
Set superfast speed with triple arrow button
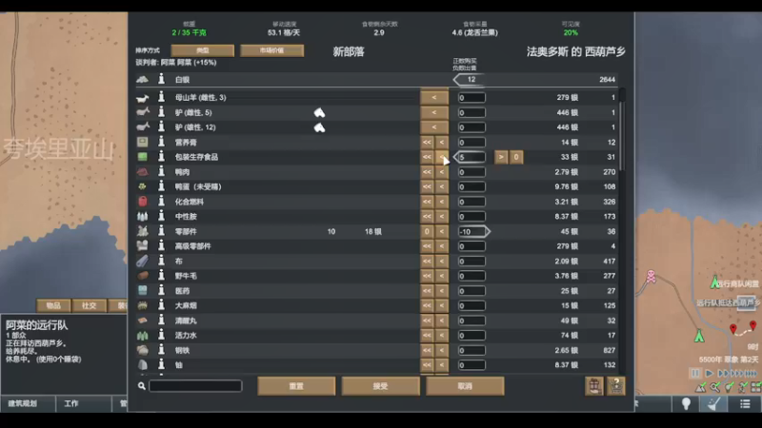click(x=737, y=373)
